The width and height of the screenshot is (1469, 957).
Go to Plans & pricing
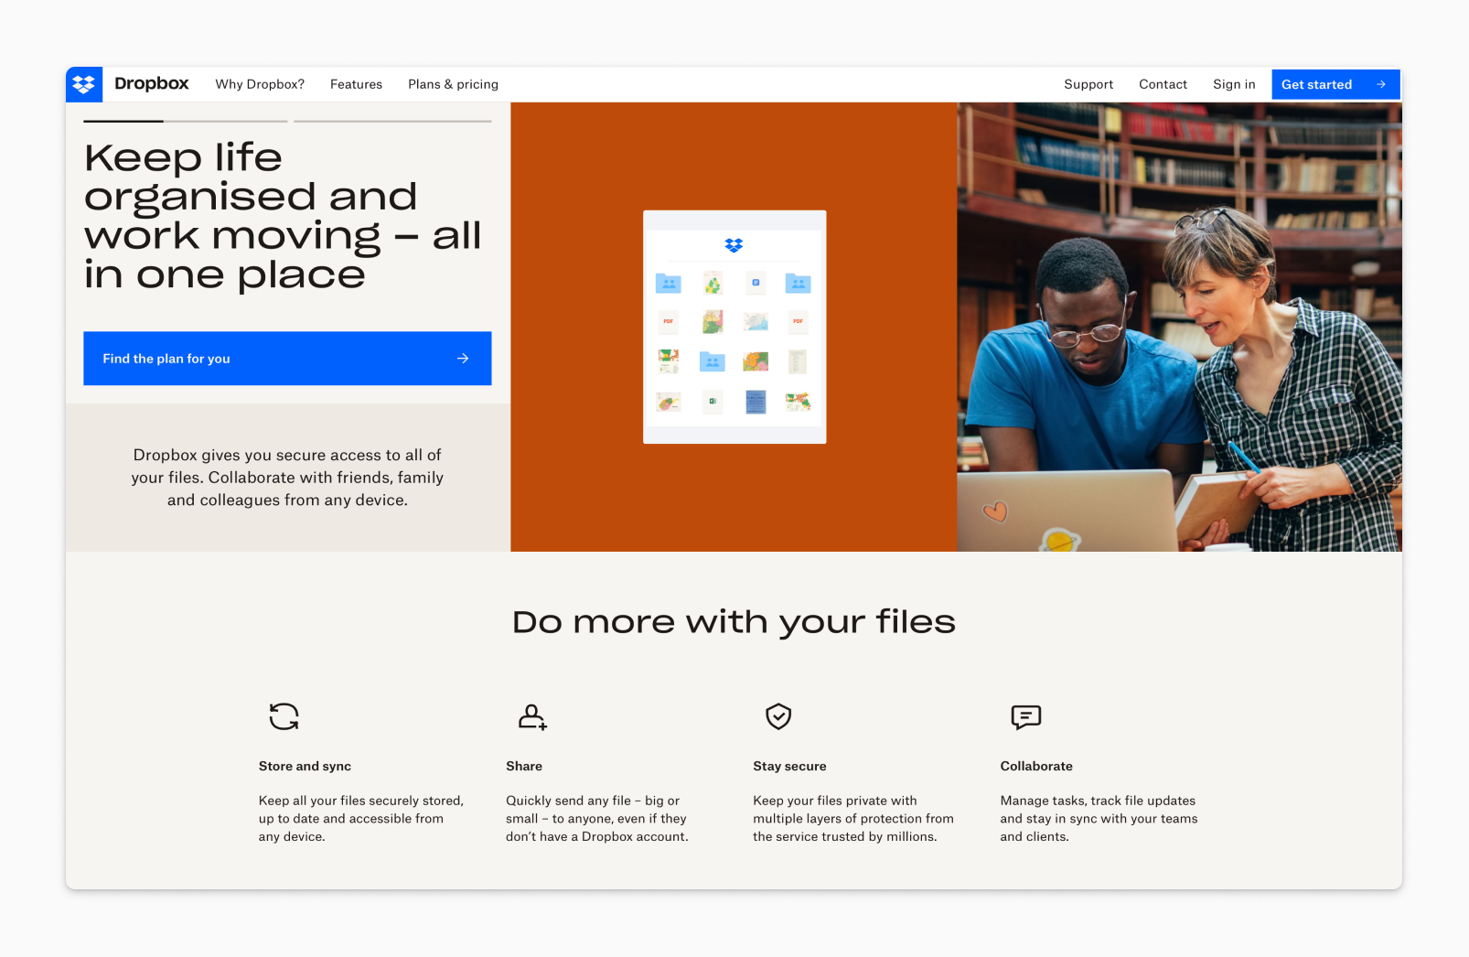coord(453,84)
